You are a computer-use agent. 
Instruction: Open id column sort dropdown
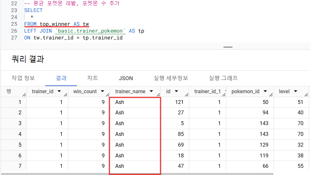point(176,91)
